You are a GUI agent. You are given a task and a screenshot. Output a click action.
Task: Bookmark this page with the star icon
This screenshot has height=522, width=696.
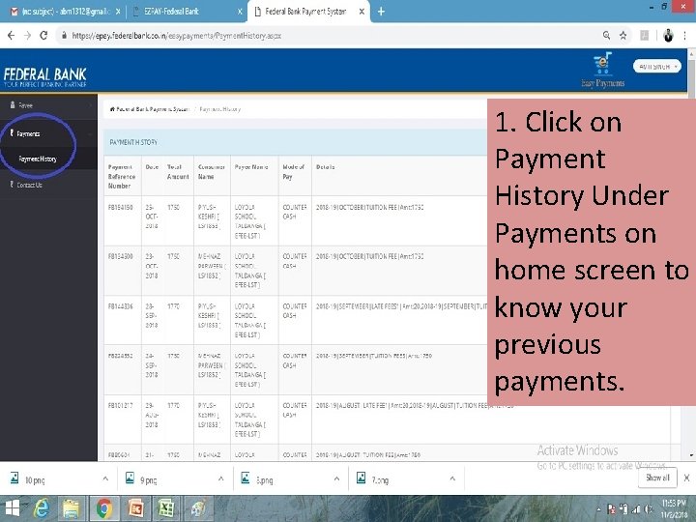(623, 36)
